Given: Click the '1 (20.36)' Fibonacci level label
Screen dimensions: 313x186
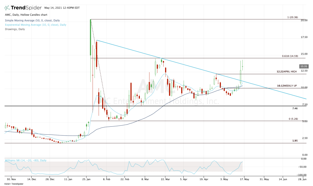Looking at the screenshot, I should click(292, 18).
